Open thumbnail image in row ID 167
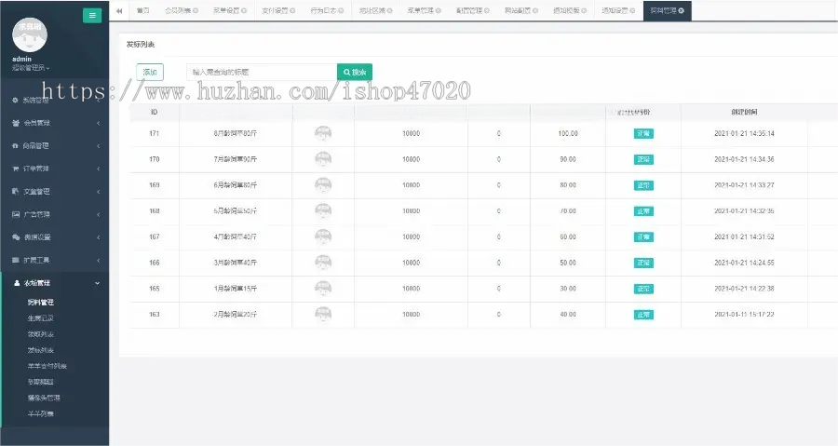Viewport: 838px width, 446px height. point(323,237)
